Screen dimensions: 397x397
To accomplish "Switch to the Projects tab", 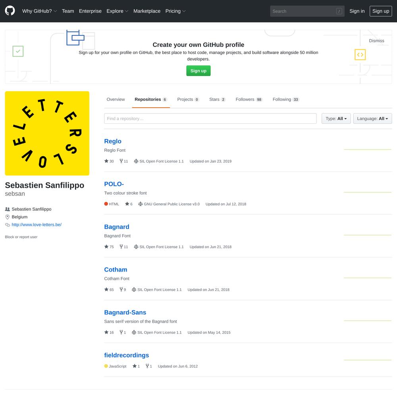I will pyautogui.click(x=188, y=100).
